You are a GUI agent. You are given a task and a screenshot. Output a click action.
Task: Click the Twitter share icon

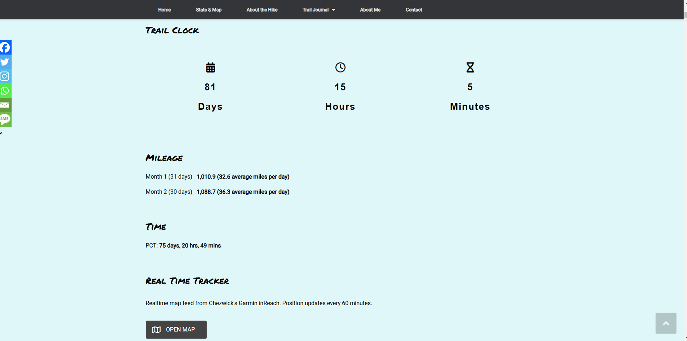[x=5, y=62]
